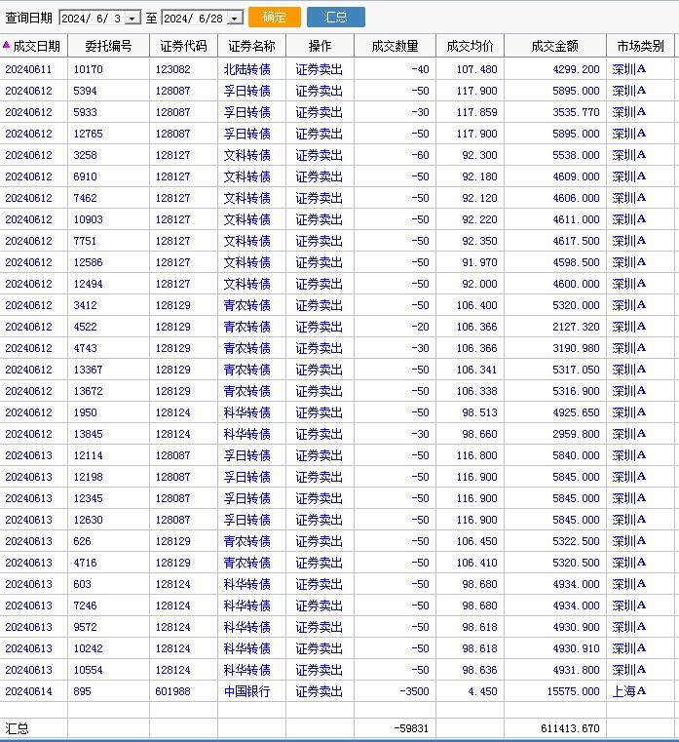Select the 北陆转债 row dated 20240611
679x742 pixels.
point(337,69)
